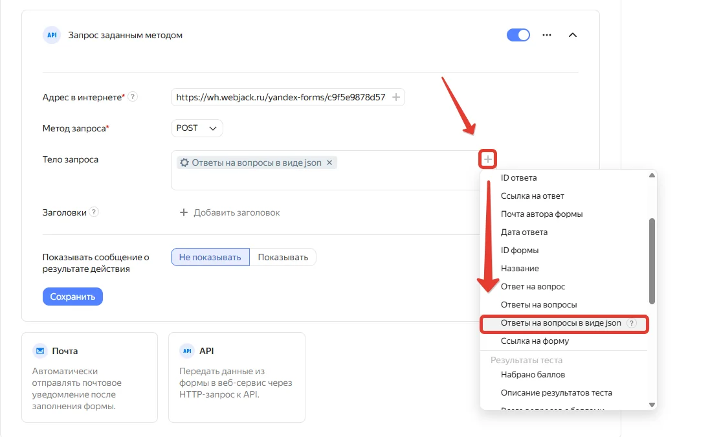Click the help icon beside Заголовки

pyautogui.click(x=94, y=212)
